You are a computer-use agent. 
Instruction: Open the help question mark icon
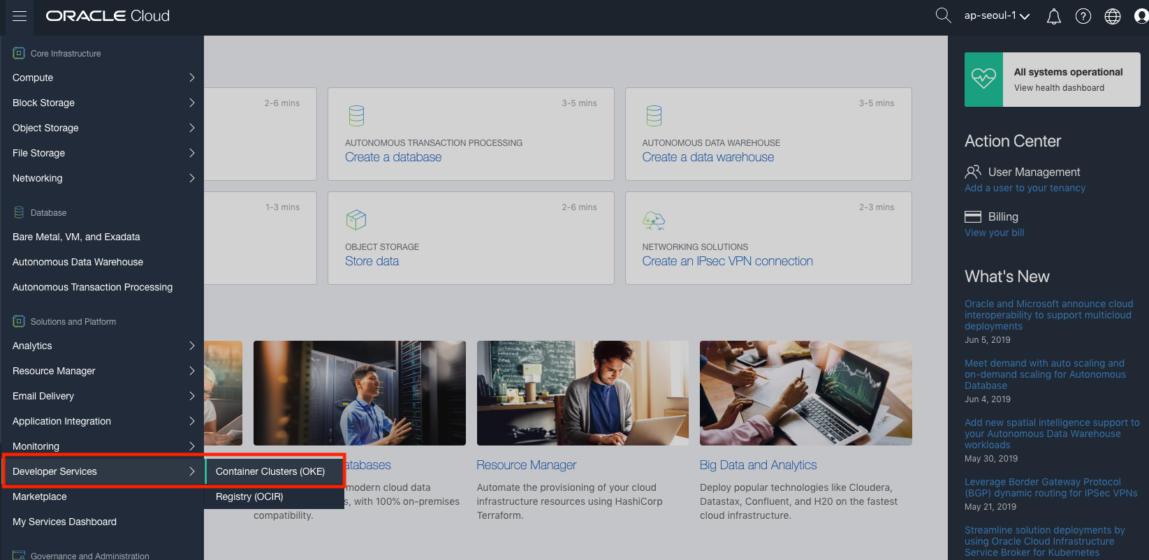pyautogui.click(x=1083, y=16)
